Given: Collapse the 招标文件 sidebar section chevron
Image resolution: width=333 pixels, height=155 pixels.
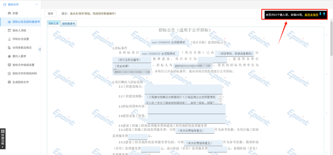Looking at the screenshot, I should [37, 5].
